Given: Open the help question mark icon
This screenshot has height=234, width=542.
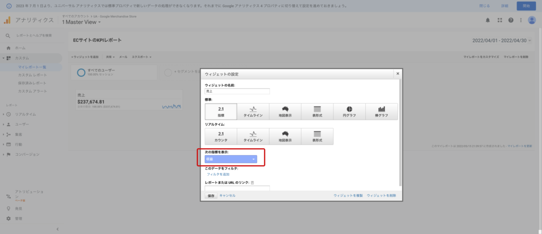Looking at the screenshot, I should 511,20.
